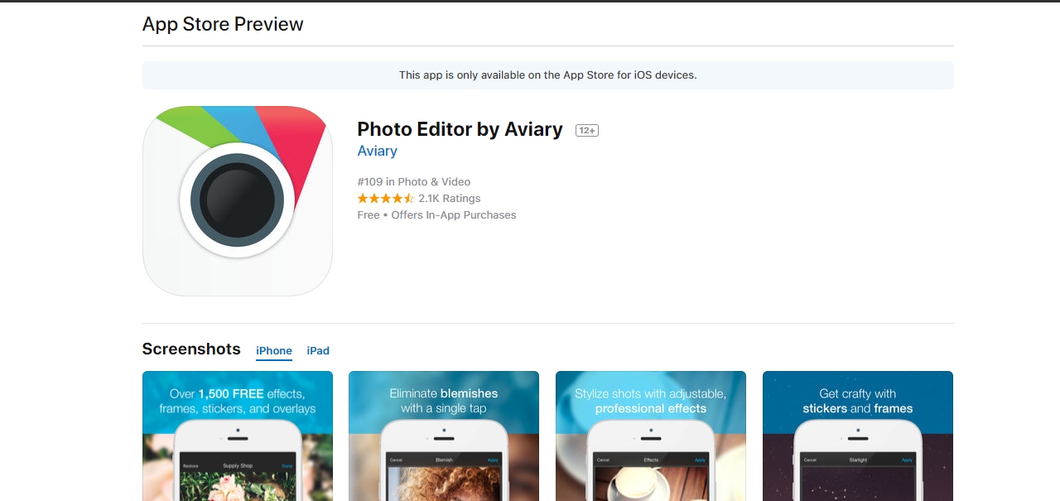Click the orange star rating
This screenshot has width=1060, height=501.
point(386,199)
